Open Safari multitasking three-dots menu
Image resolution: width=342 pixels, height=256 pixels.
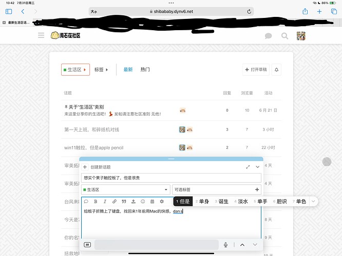[x=171, y=3]
